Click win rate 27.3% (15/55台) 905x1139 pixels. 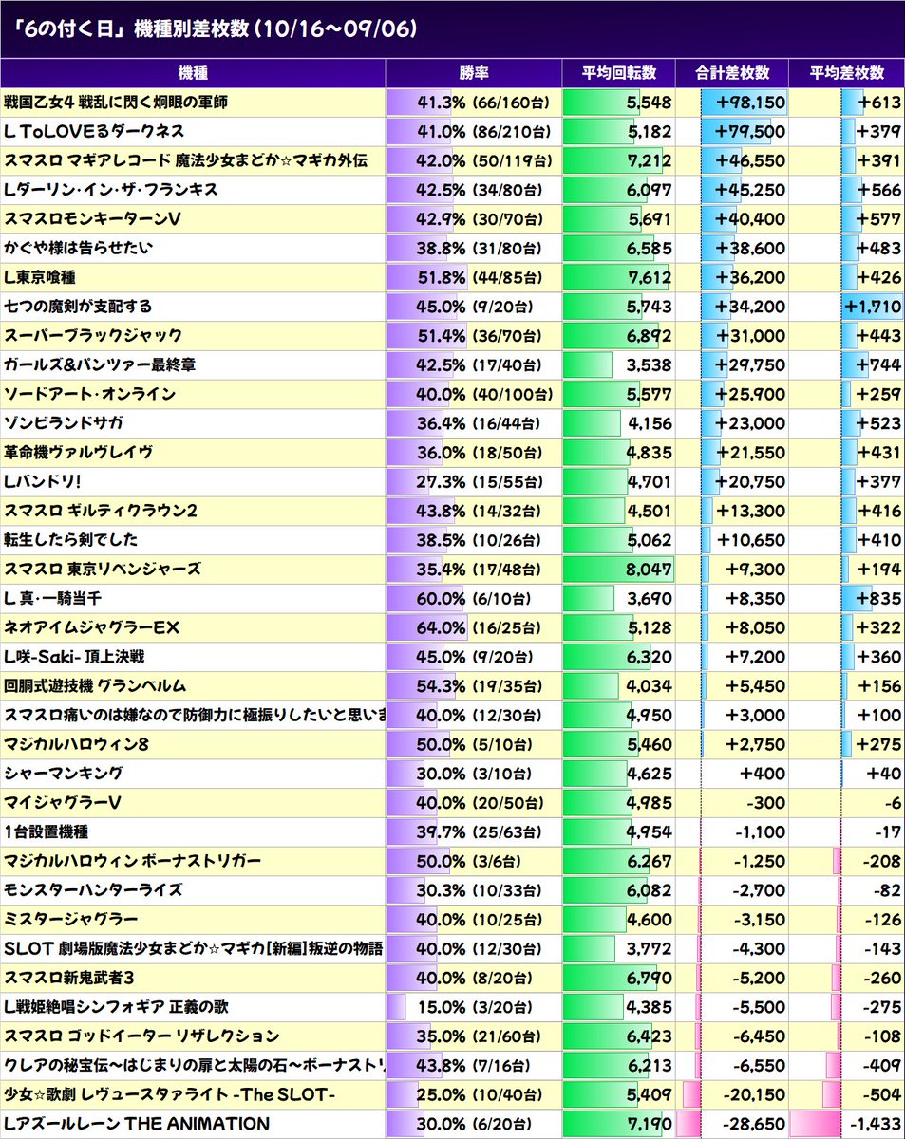479,482
